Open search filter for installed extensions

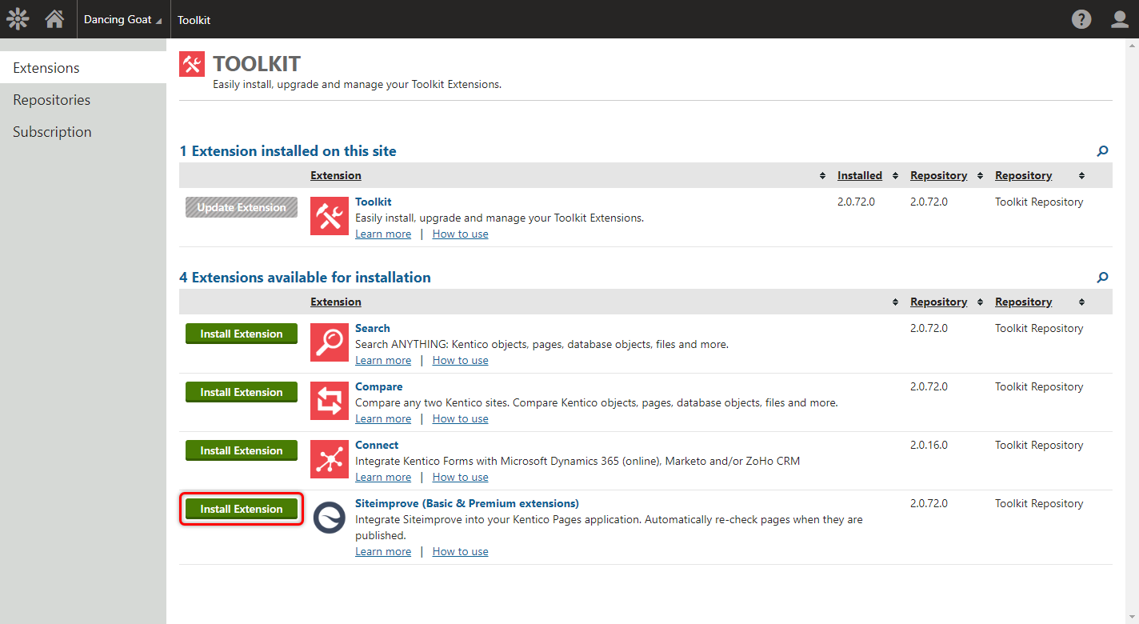pos(1102,150)
